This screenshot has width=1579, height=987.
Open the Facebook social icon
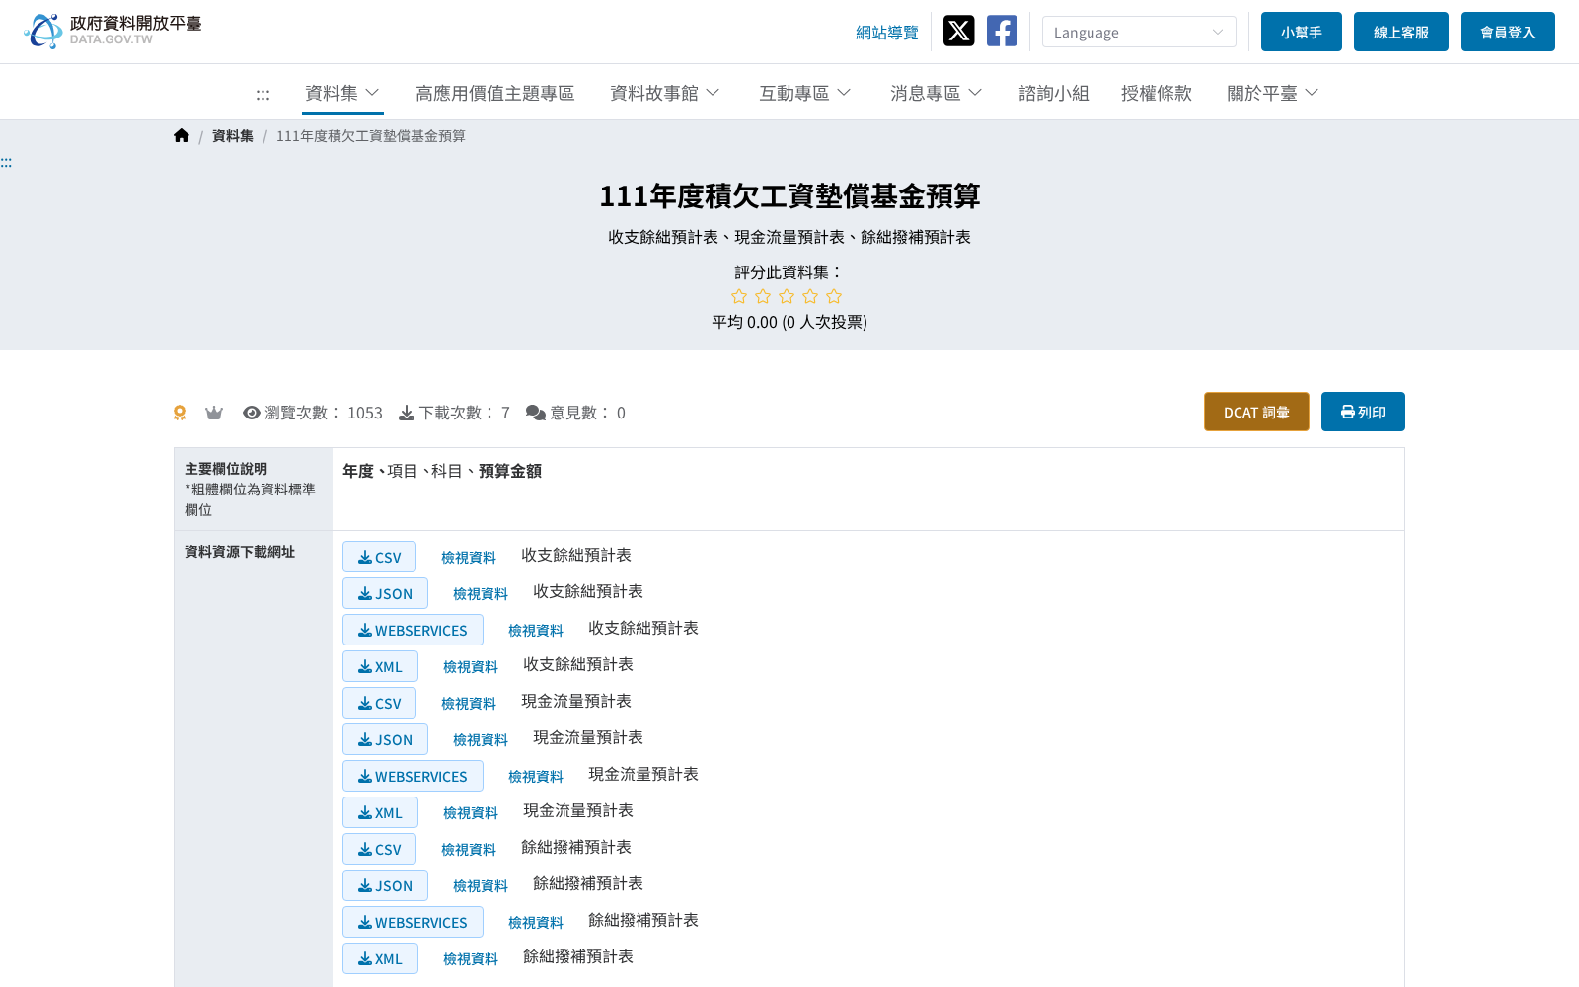1002,31
